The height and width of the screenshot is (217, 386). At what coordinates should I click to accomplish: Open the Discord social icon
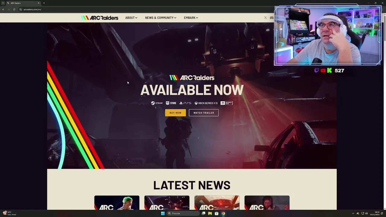(x=271, y=18)
